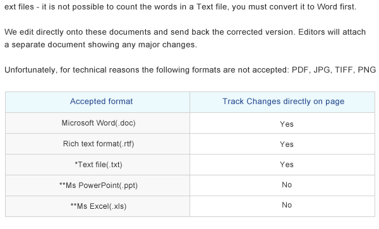Click the Yes value for Text file
Image resolution: width=379 pixels, height=229 pixels.
(x=287, y=165)
